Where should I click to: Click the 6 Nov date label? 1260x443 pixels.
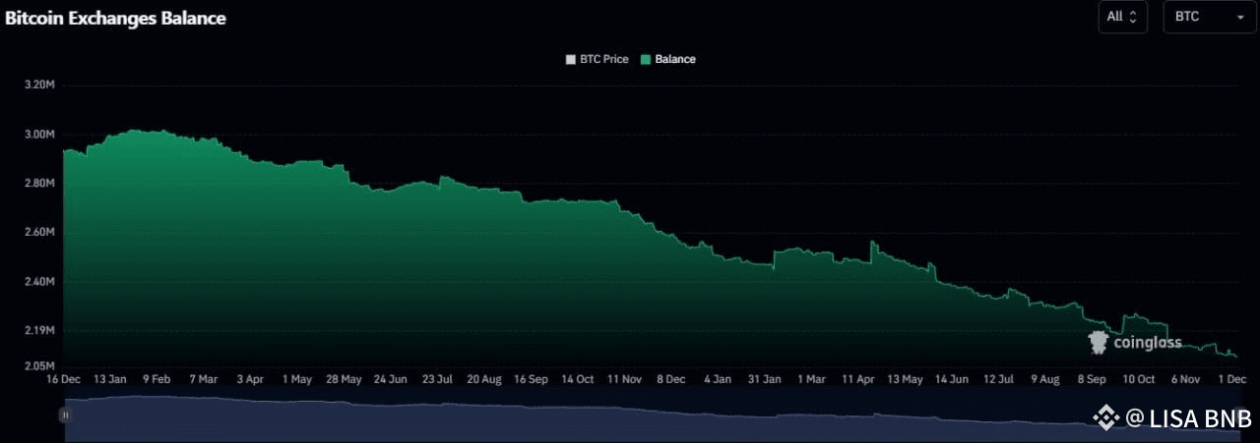pyautogui.click(x=1185, y=379)
